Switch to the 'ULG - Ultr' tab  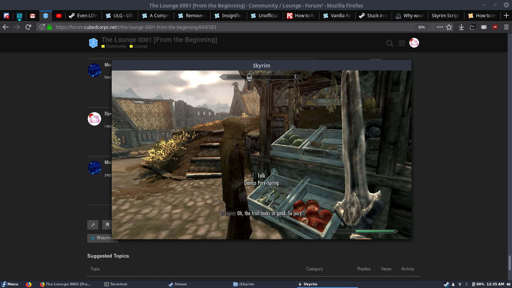click(x=120, y=16)
